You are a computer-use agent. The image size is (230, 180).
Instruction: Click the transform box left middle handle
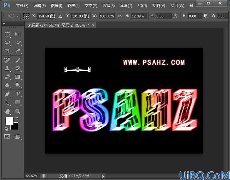(x=65, y=69)
